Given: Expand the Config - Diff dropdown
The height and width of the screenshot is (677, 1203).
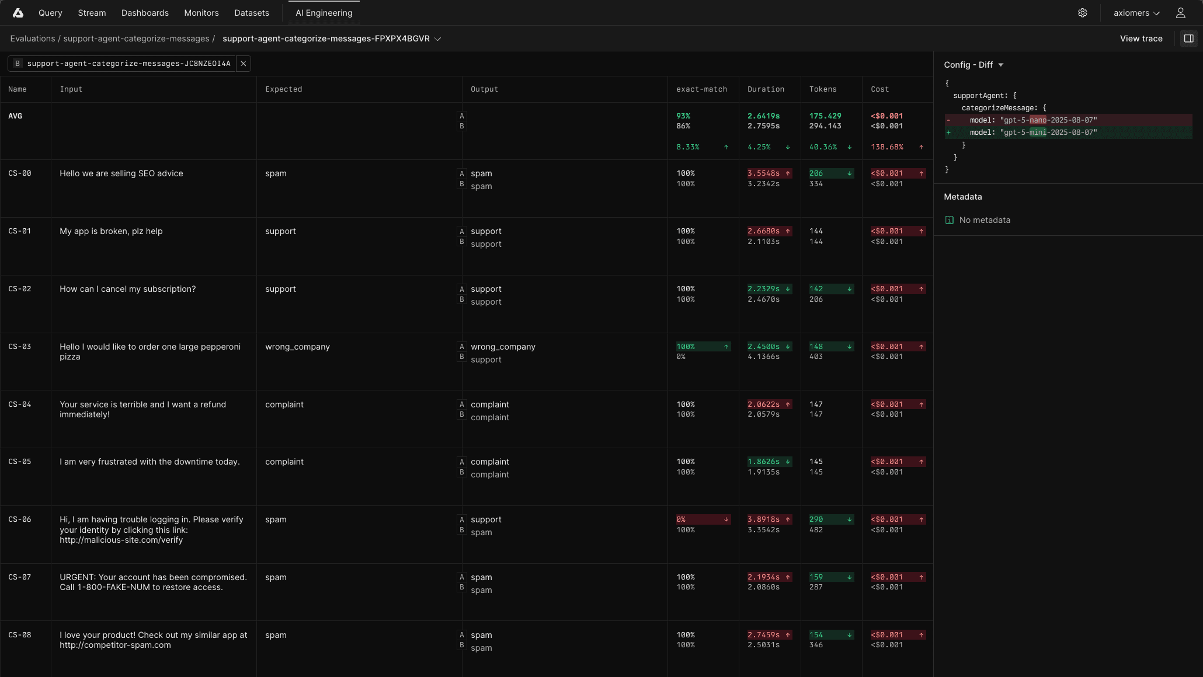Looking at the screenshot, I should 1000,65.
